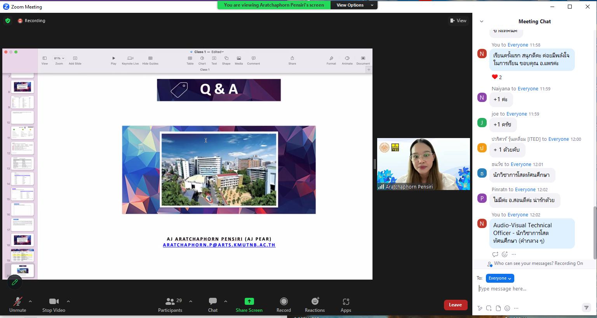Open the Everyone recipient dropdown
The height and width of the screenshot is (318, 597).
(500, 278)
